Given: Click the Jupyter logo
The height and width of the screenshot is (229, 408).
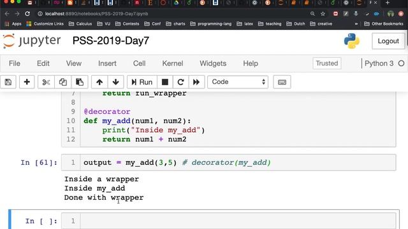Looking at the screenshot, I should point(32,41).
